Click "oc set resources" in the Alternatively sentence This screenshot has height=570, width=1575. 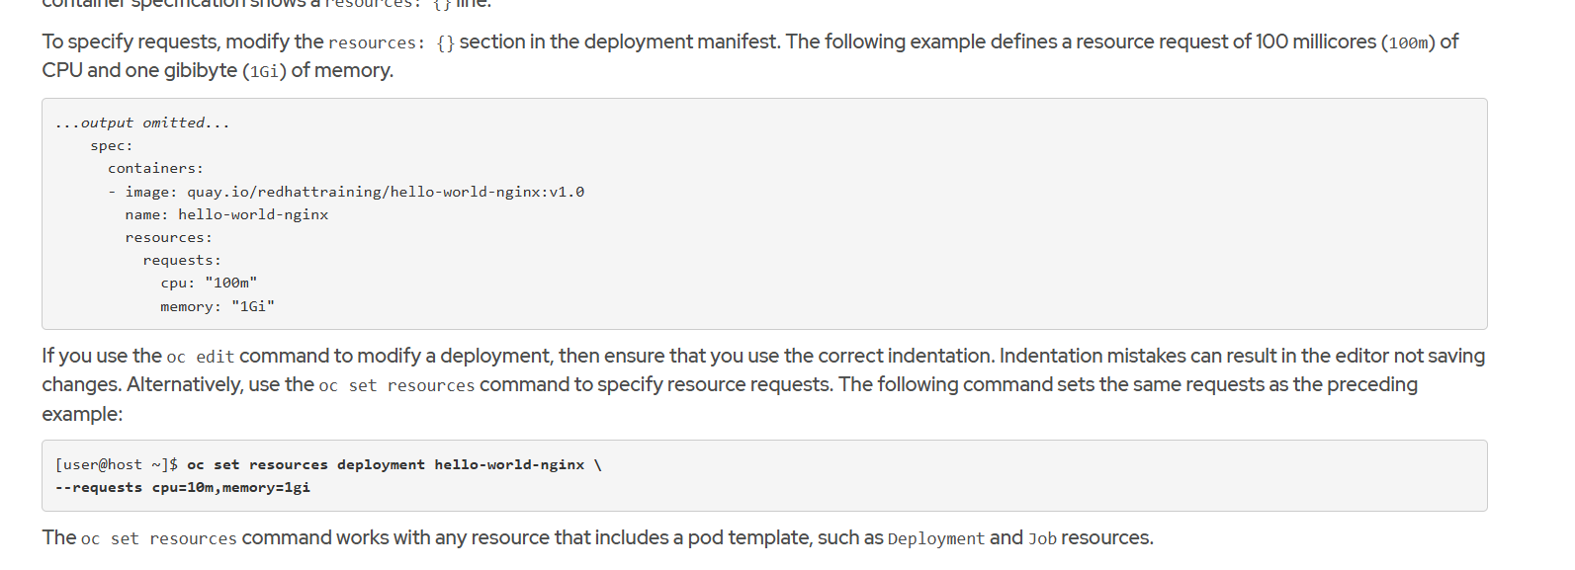tap(396, 385)
